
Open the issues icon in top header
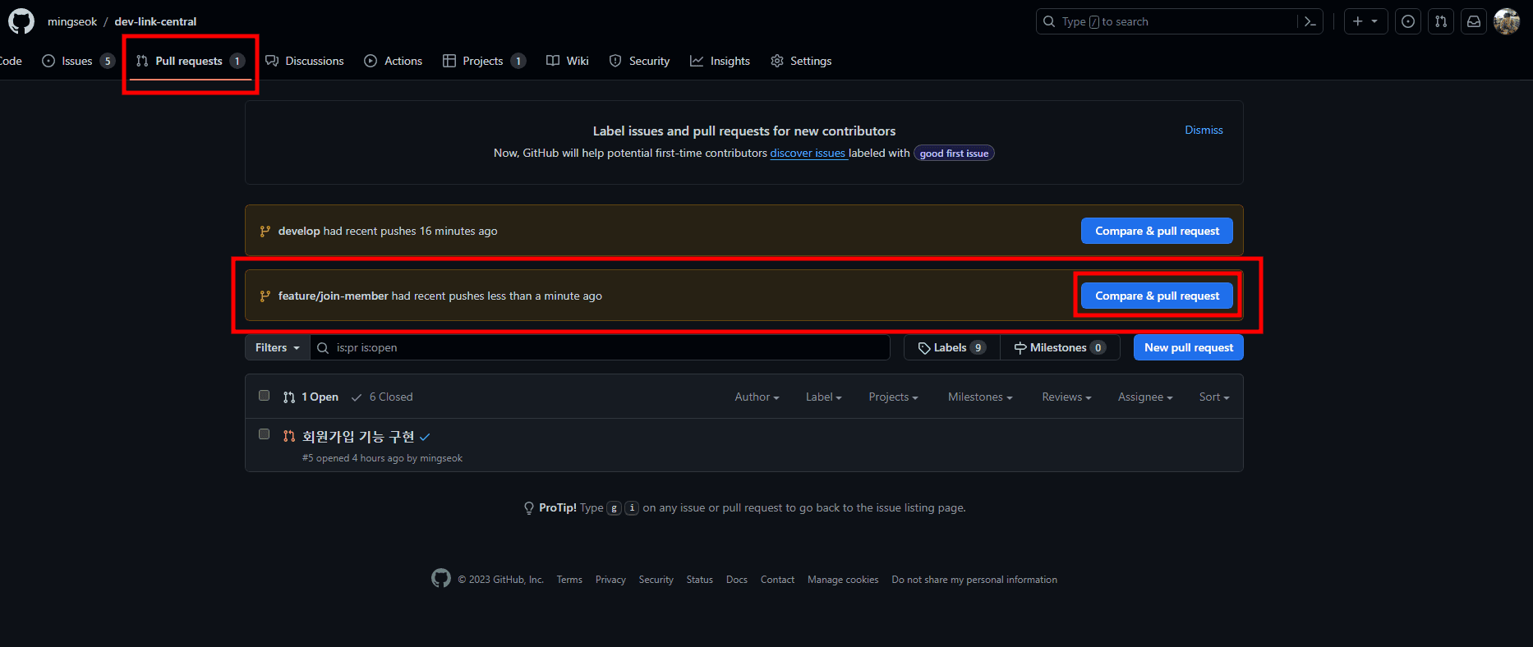click(x=1408, y=21)
